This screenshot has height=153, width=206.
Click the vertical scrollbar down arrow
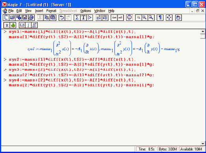(x=203, y=144)
